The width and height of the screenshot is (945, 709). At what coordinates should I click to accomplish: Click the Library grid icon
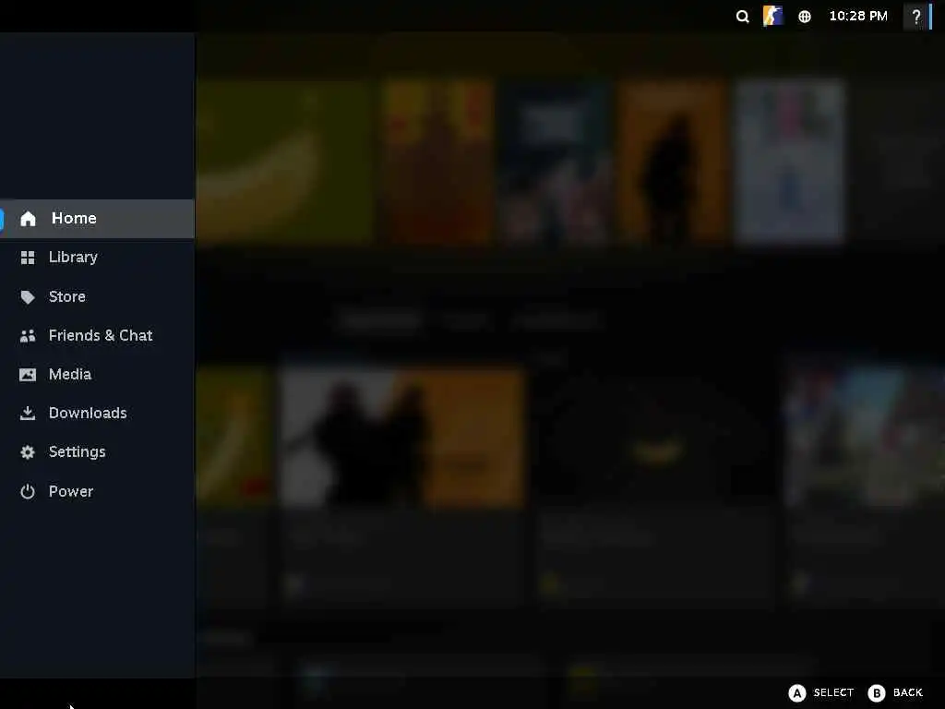[x=28, y=258]
